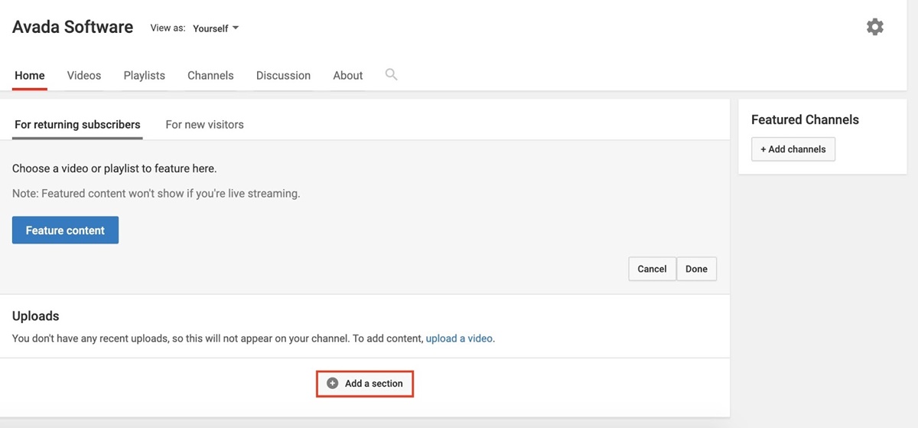918x428 pixels.
Task: Cancel the featured content edit
Action: point(652,269)
